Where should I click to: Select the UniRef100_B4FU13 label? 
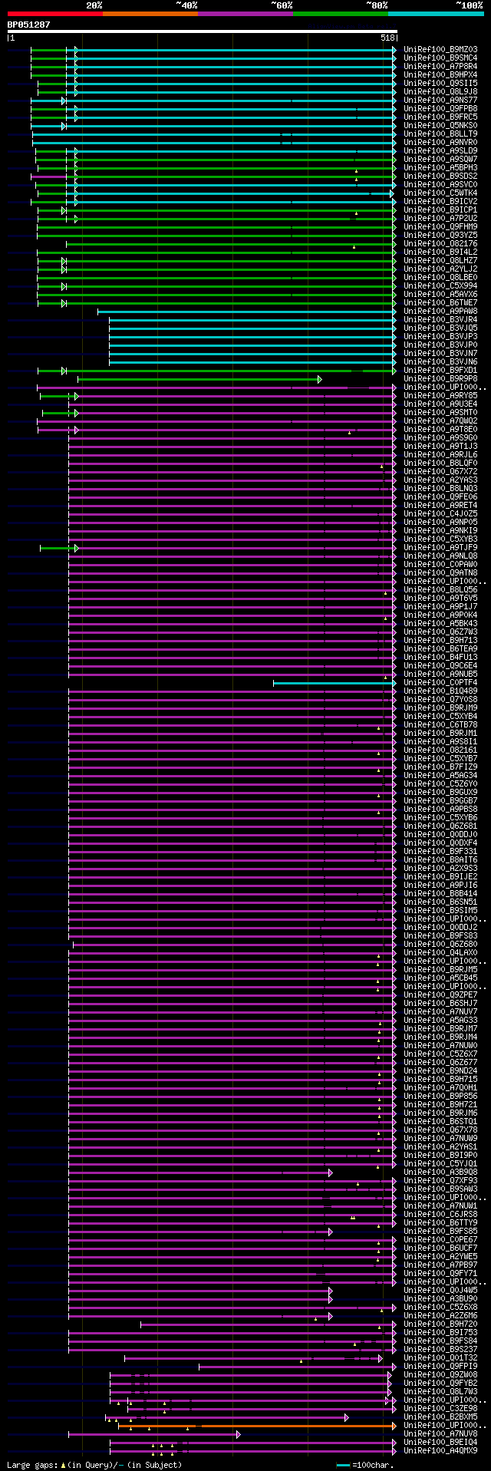pyautogui.click(x=440, y=658)
